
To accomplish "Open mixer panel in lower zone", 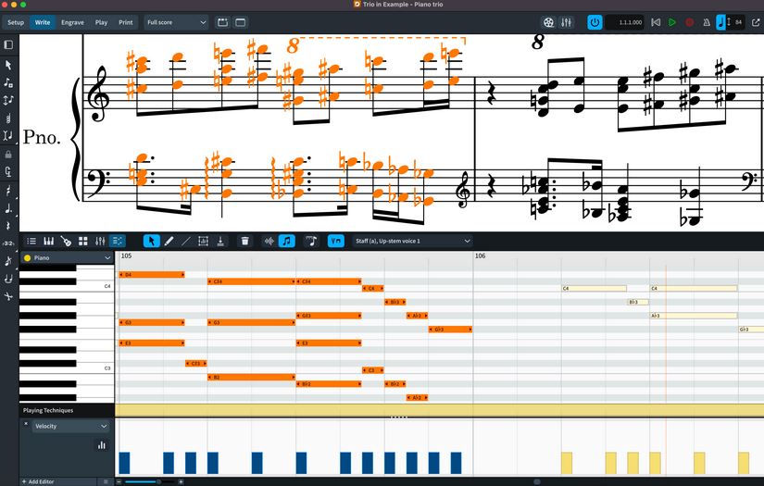I will 100,241.
